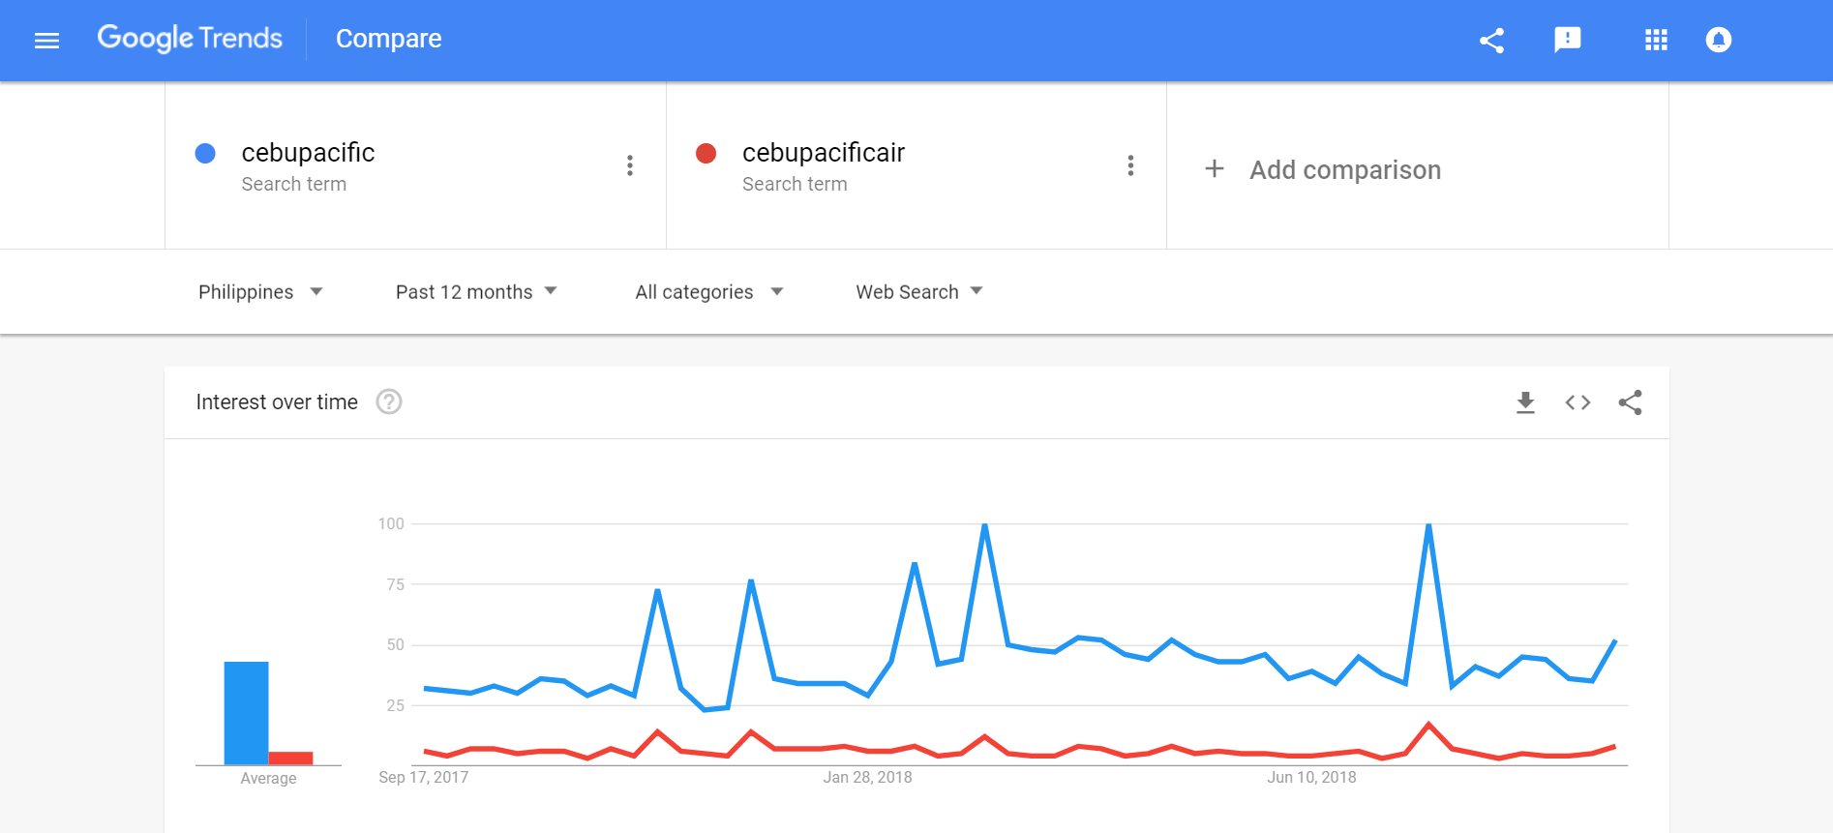
Task: Click the Google Trends logo
Action: tap(190, 39)
